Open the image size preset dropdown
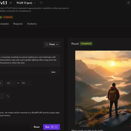The image size is (131, 131). 1,83
